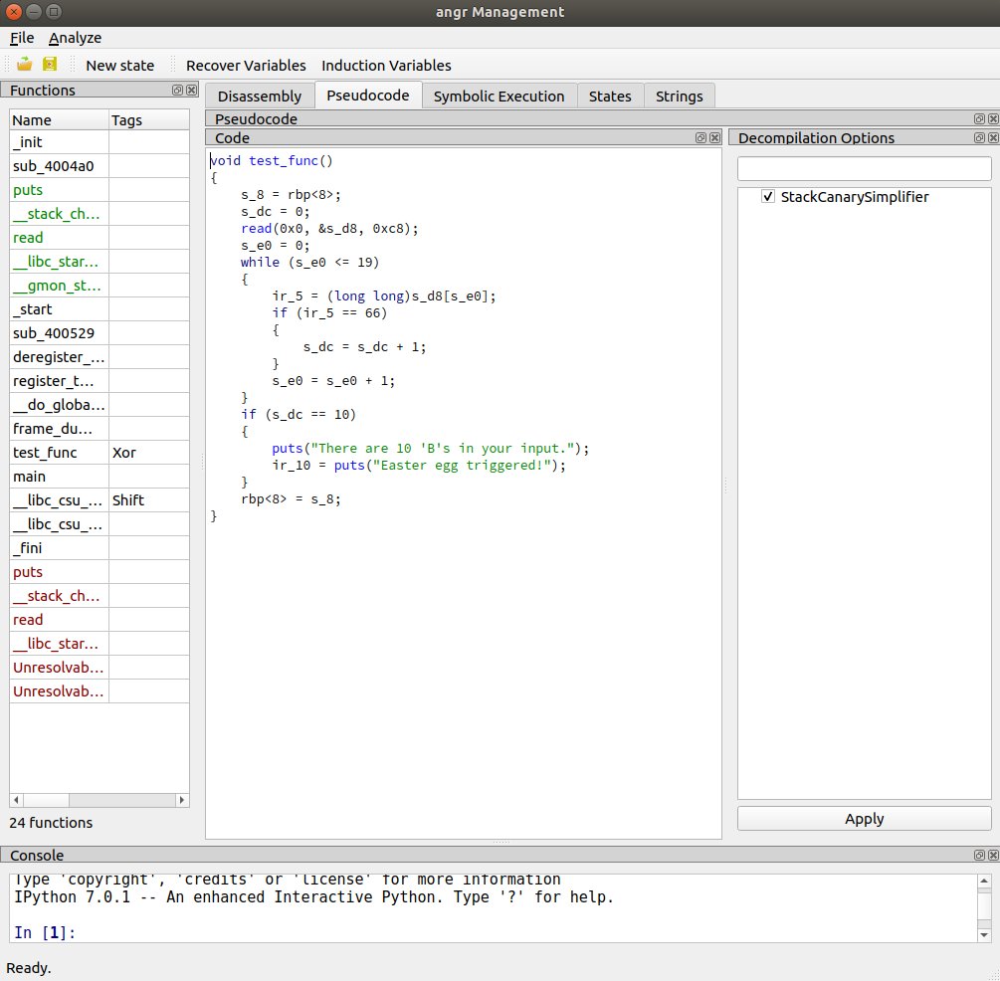1000x981 pixels.
Task: Select the __gmon_st… function row
Action: point(100,286)
